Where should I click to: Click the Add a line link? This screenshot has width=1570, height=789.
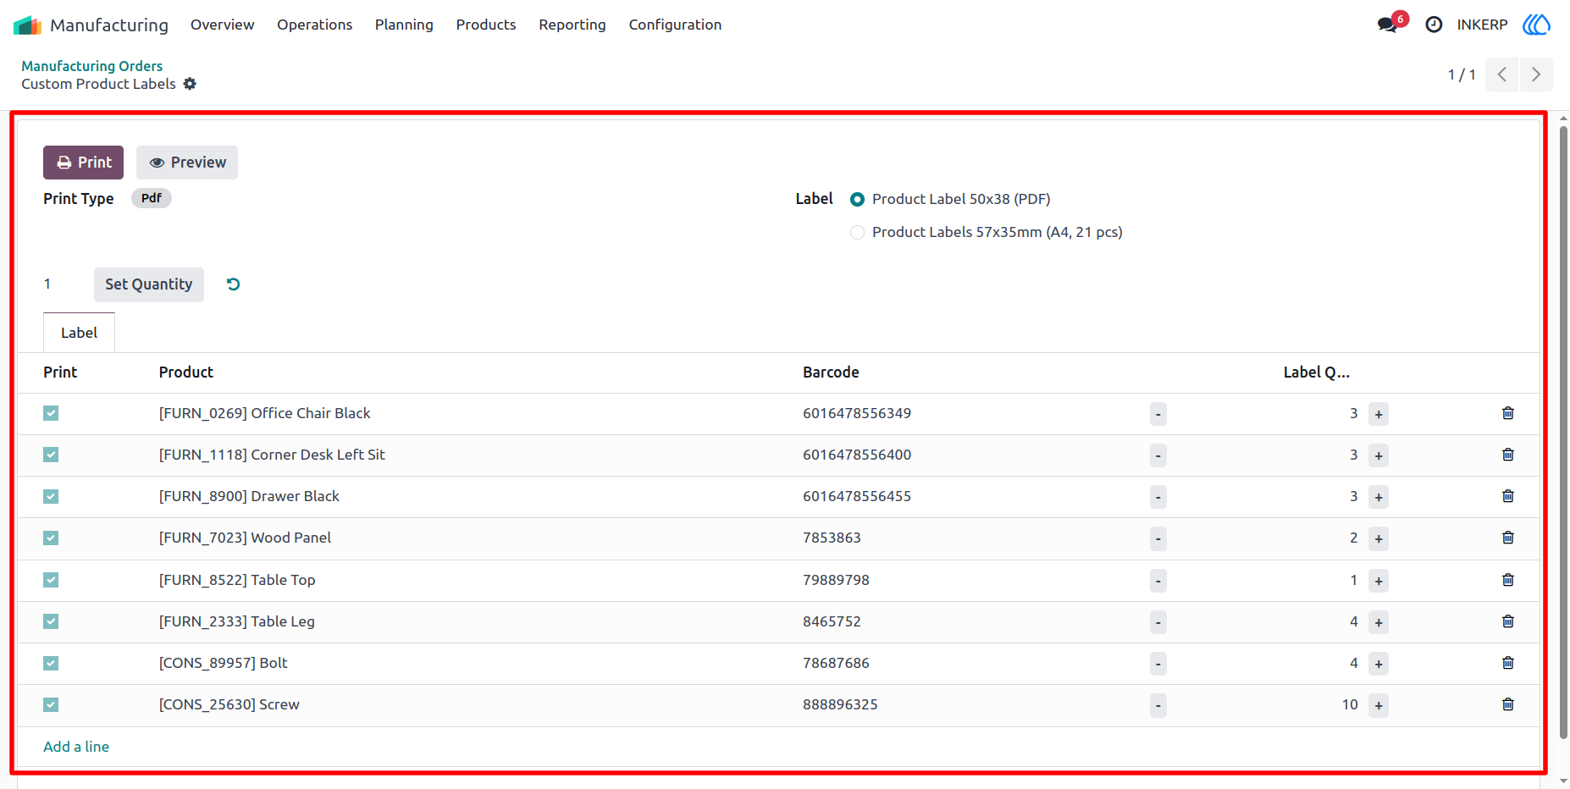click(76, 747)
